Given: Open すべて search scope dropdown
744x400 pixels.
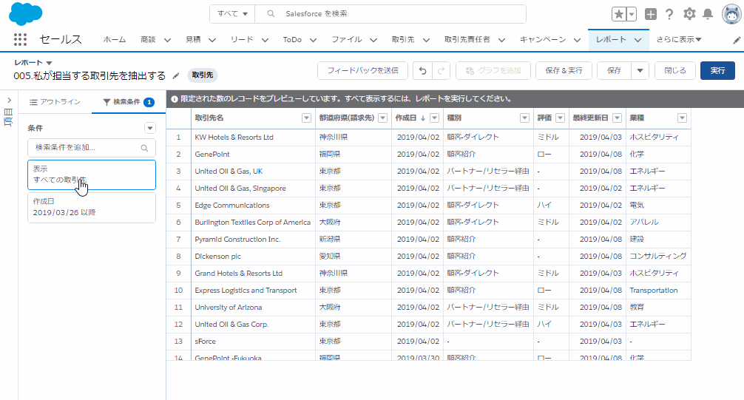Looking at the screenshot, I should (x=232, y=14).
